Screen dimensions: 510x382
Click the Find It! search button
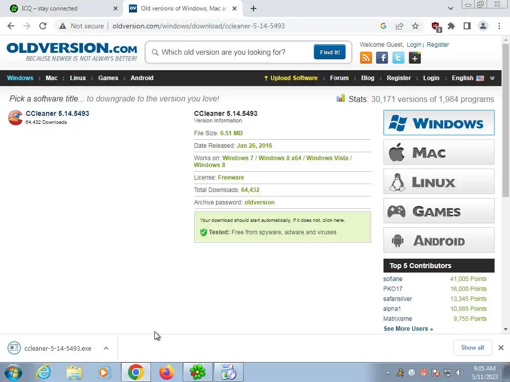pyautogui.click(x=330, y=52)
